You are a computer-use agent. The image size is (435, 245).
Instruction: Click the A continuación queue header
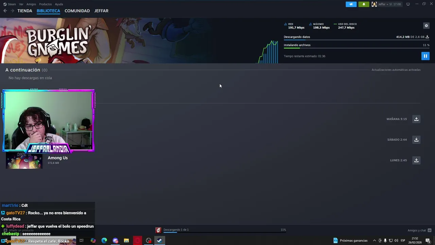point(26,70)
